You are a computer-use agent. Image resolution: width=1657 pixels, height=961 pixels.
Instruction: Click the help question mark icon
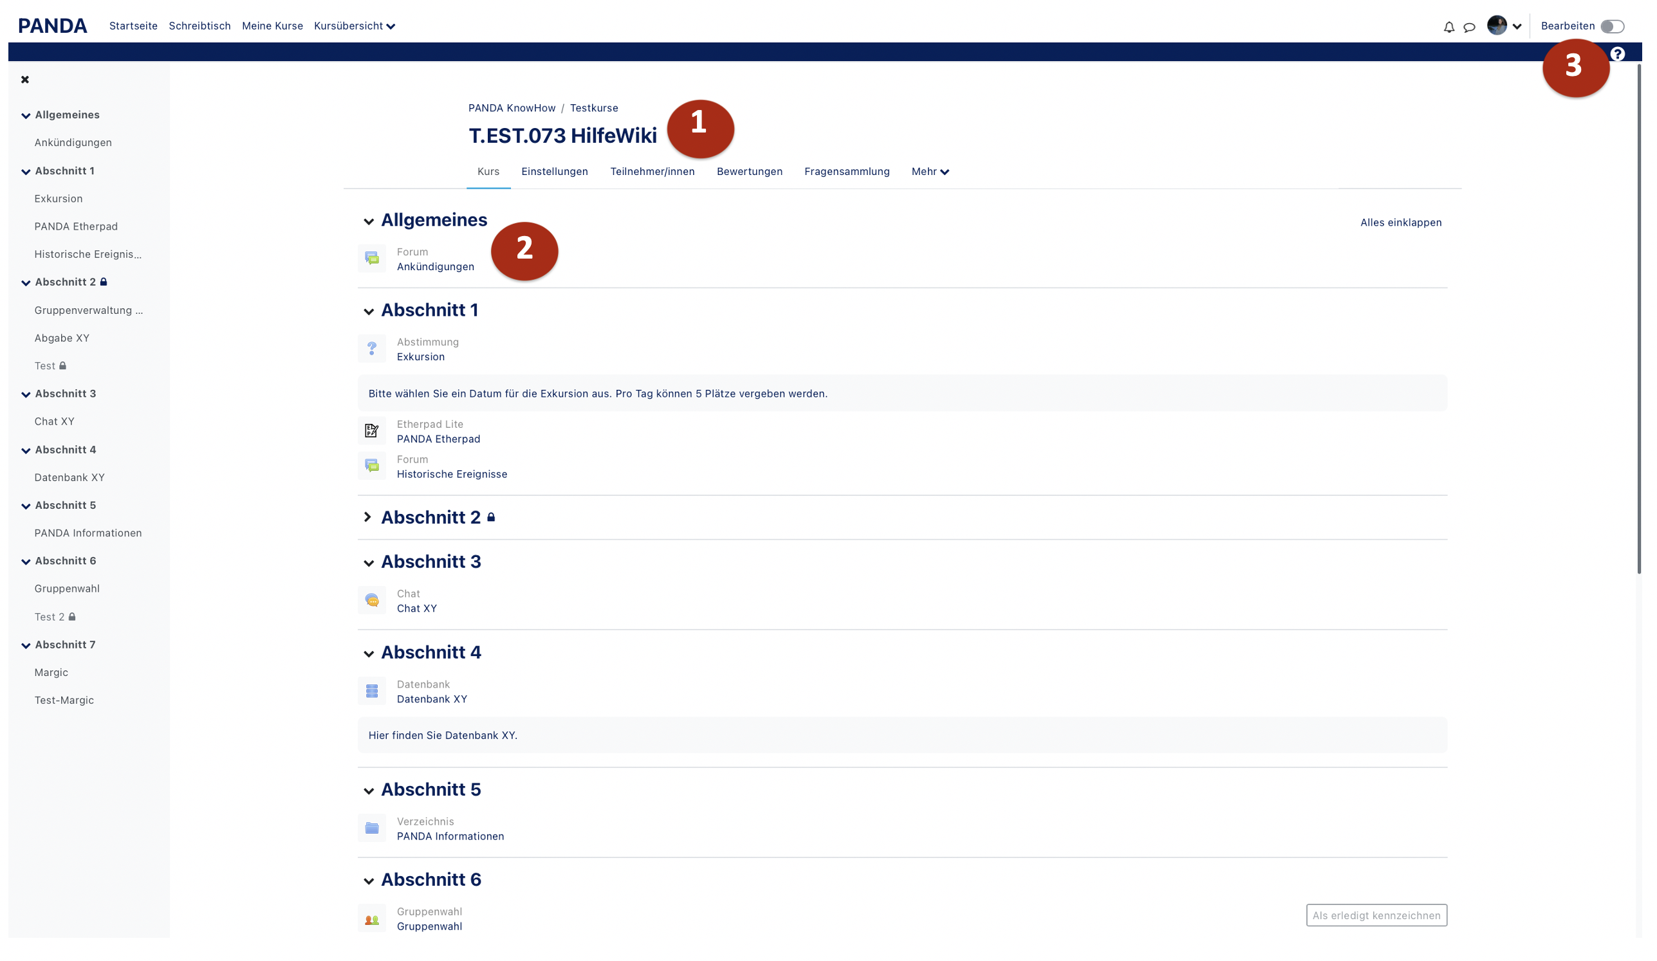click(x=1618, y=54)
